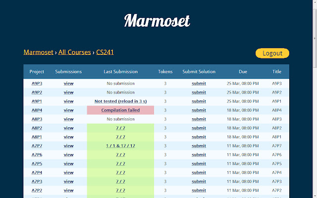This screenshot has width=317, height=198.
Task: Open the CS241 breadcrumb link
Action: tap(105, 52)
